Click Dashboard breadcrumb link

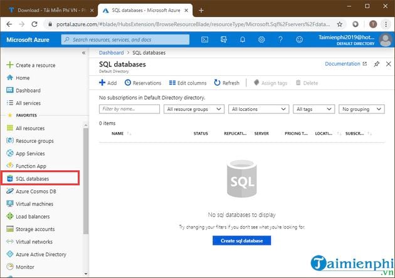coord(111,53)
